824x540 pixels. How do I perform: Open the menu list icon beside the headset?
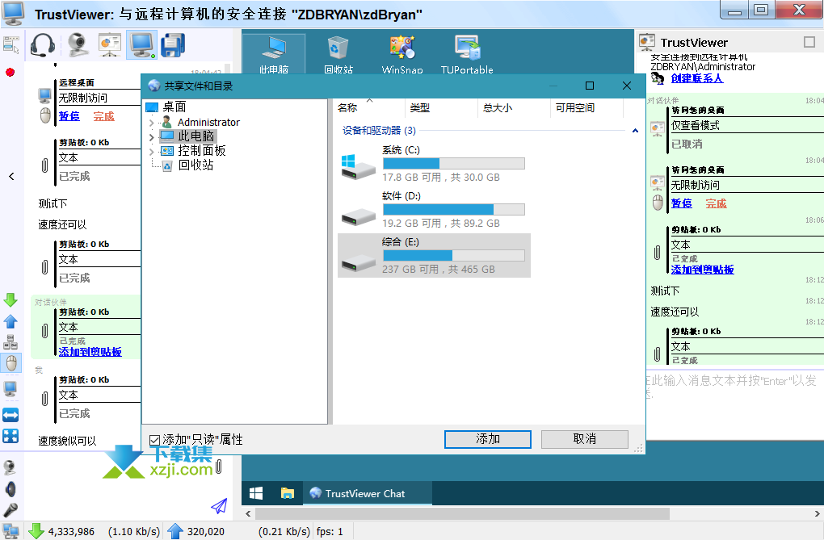(x=11, y=44)
